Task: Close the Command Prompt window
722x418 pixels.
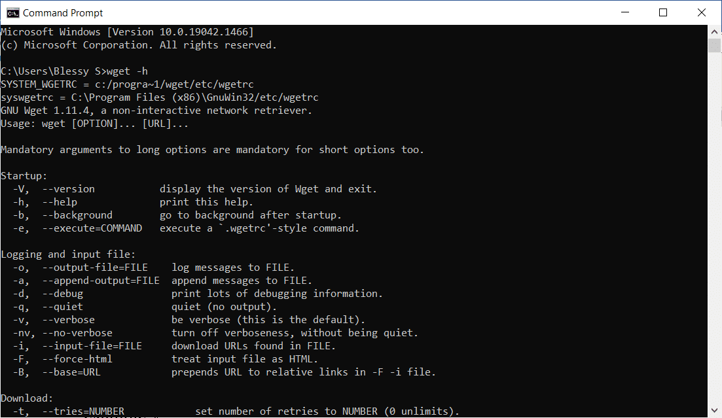Action: (701, 12)
